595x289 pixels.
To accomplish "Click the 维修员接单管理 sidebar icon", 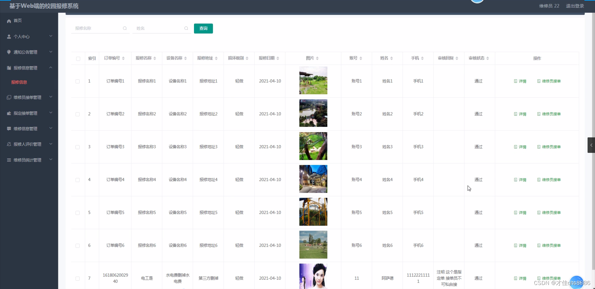I will coord(9,97).
